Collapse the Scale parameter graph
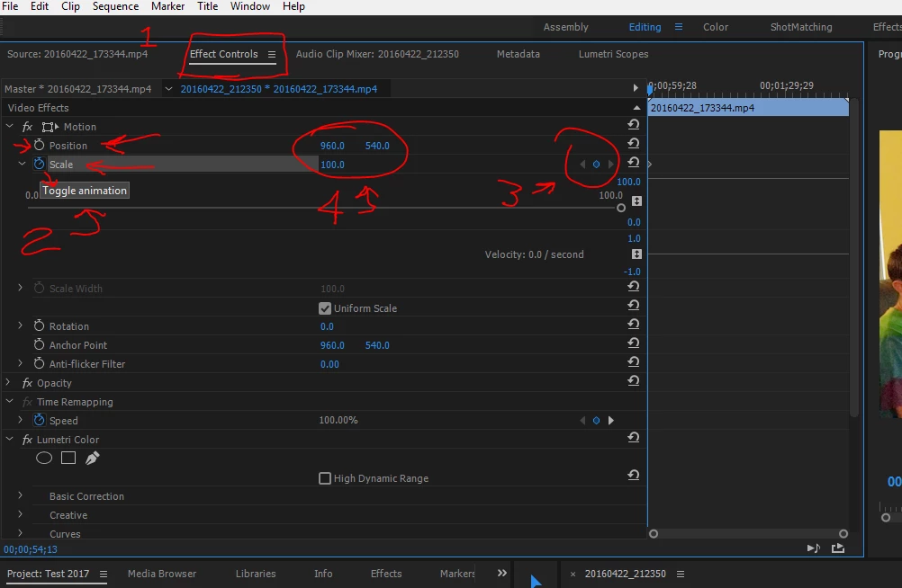 tap(22, 164)
